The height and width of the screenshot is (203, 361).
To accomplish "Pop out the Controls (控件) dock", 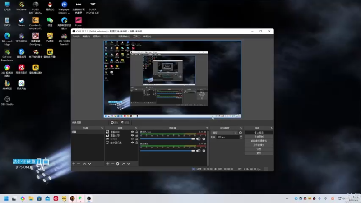I will [x=272, y=128].
